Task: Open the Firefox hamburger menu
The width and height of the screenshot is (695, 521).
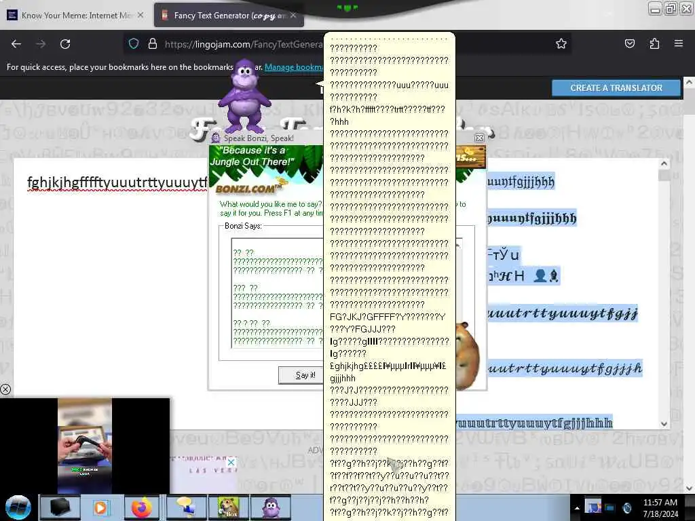Action: click(679, 43)
